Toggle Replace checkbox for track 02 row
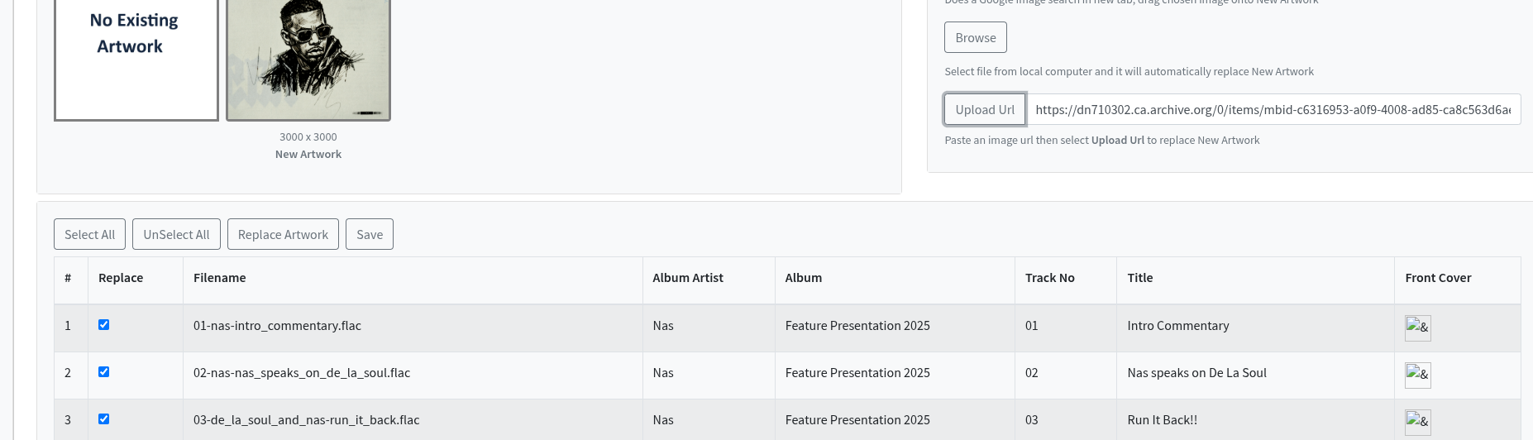The image size is (1533, 440). (x=104, y=372)
